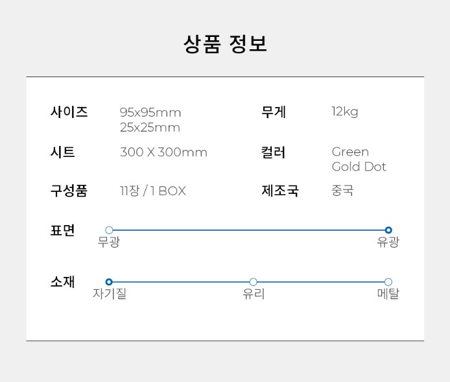Choose the 자기질 material point
450x382 pixels.
pos(109,282)
